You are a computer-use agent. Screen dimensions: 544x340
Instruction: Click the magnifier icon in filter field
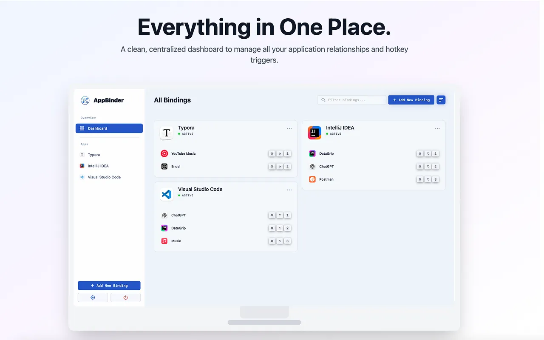(x=323, y=100)
